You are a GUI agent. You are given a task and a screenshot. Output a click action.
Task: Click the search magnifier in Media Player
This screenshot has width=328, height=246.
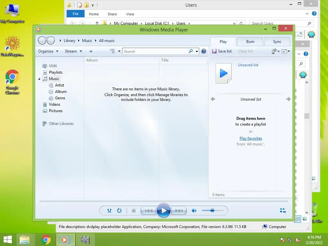coord(191,51)
